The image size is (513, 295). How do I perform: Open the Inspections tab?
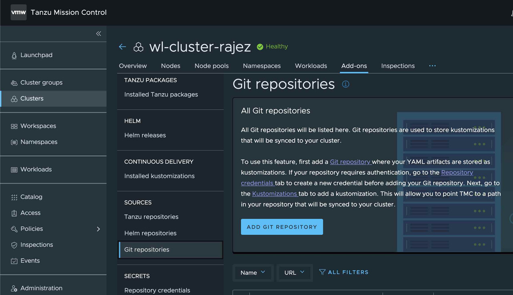point(398,66)
